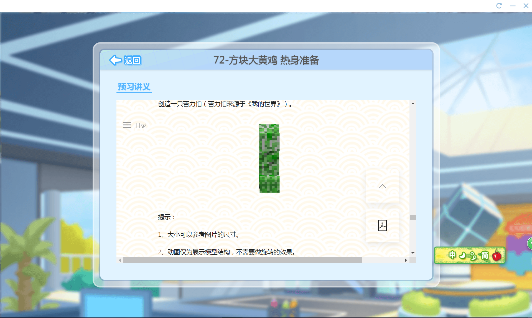Click the vertical scrollbar thumb

(x=413, y=218)
